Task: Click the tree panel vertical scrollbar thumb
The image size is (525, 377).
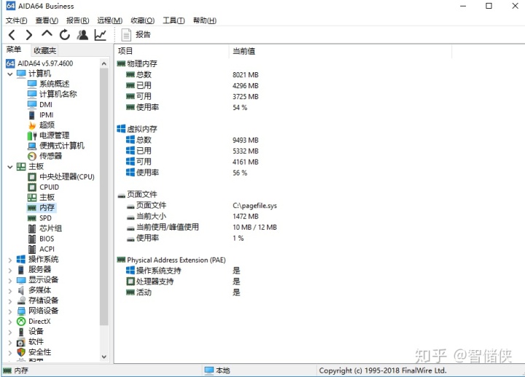Action: click(x=104, y=197)
